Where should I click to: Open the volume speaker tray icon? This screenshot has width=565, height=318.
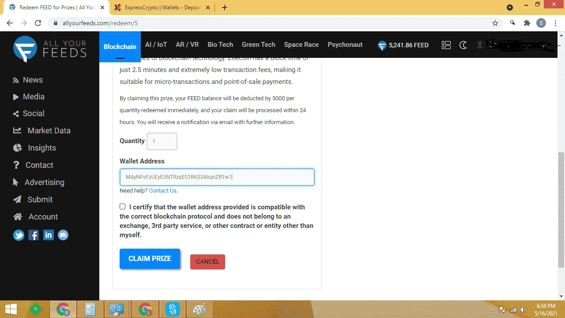point(524,310)
